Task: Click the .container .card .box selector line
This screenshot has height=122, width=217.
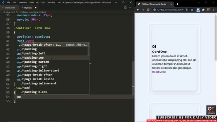Action: tap(32, 28)
